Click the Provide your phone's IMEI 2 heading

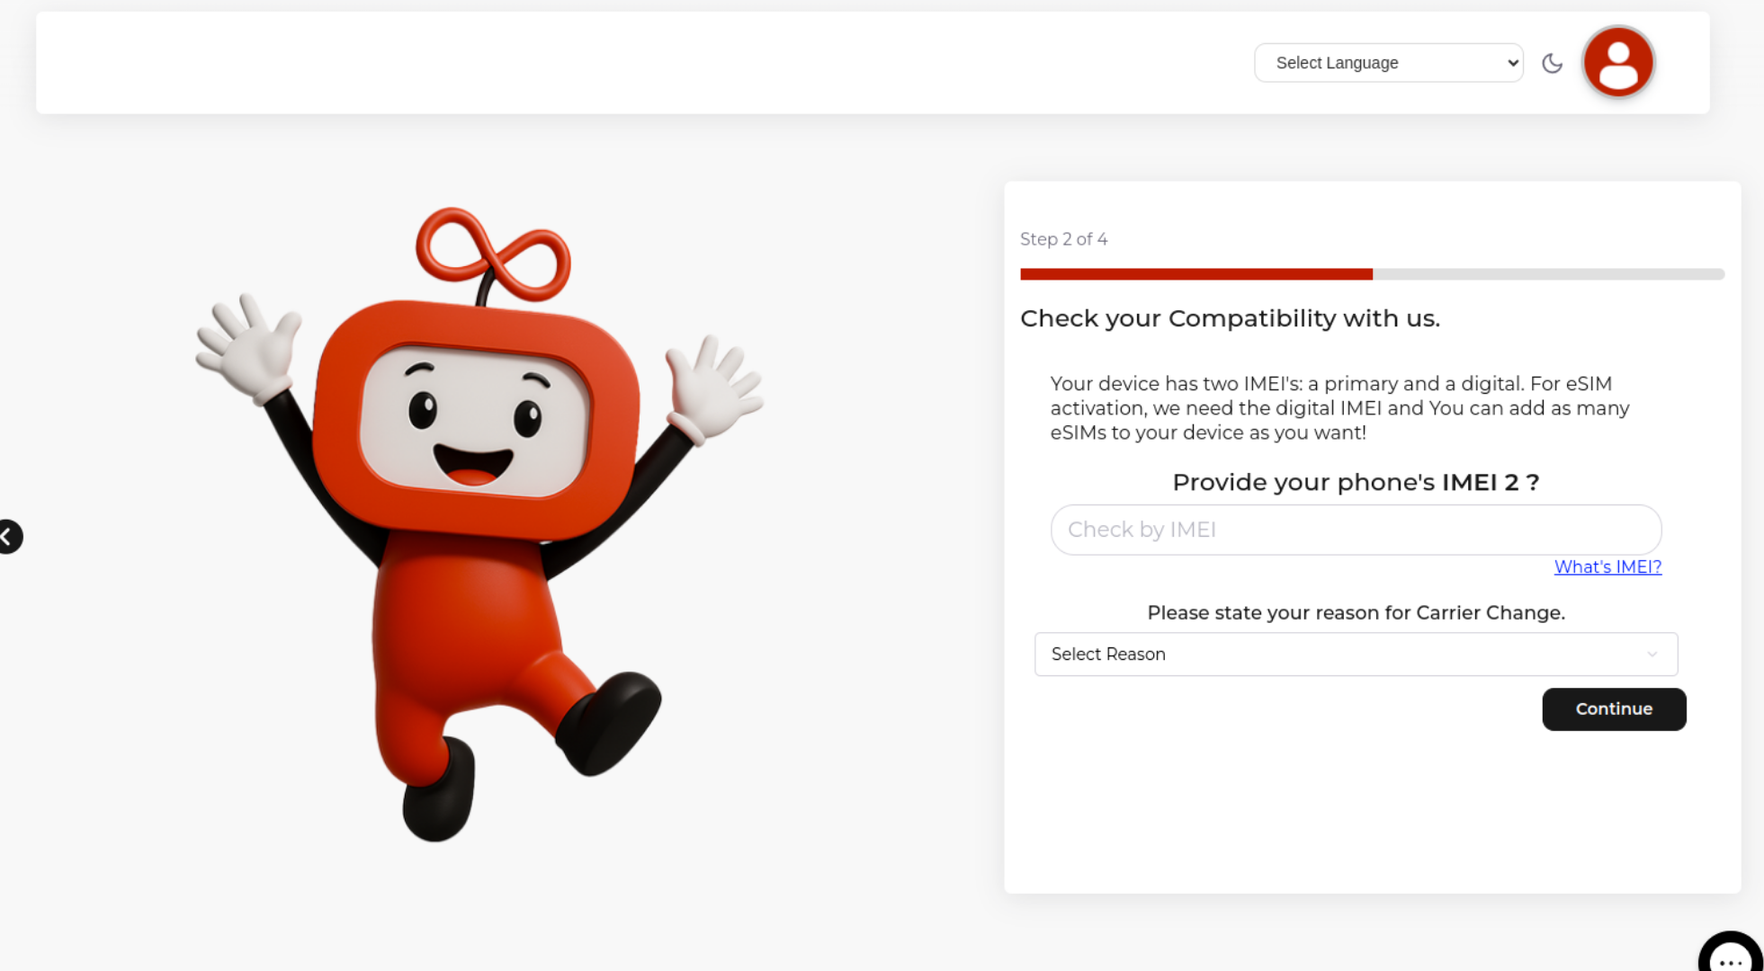pos(1355,483)
